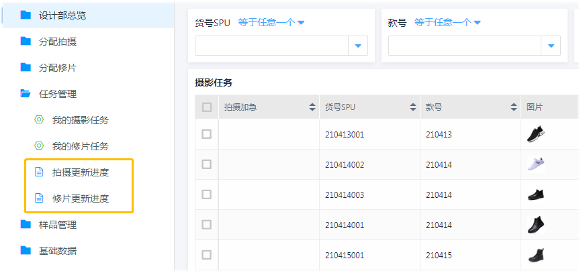581x273 pixels.
Task: Open the 款号 condition dropdown 等于任意一个
Action: pos(447,22)
